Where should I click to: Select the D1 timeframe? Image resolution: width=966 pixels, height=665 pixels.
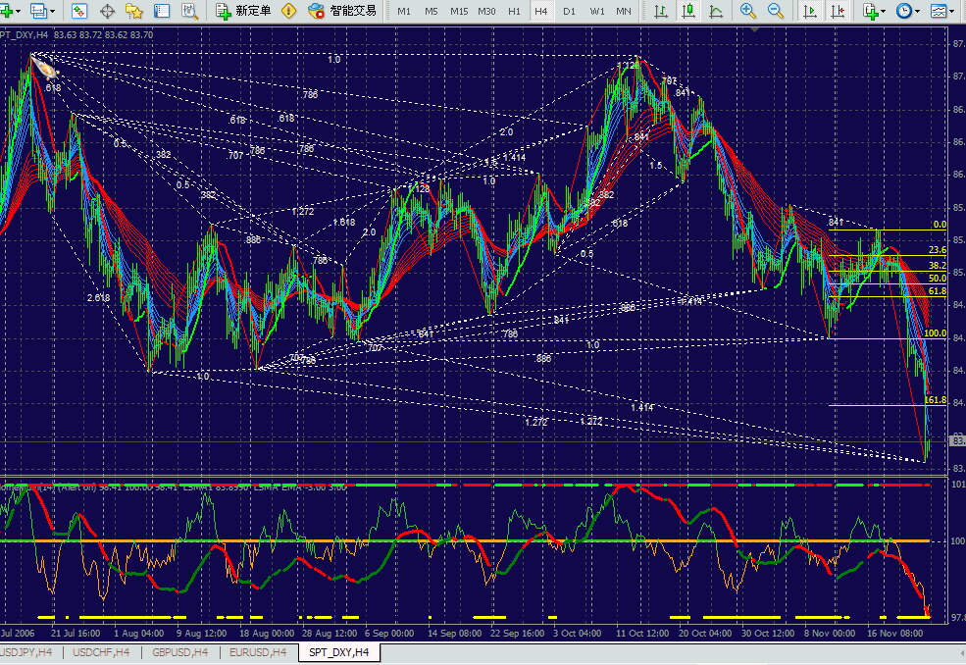pyautogui.click(x=569, y=12)
